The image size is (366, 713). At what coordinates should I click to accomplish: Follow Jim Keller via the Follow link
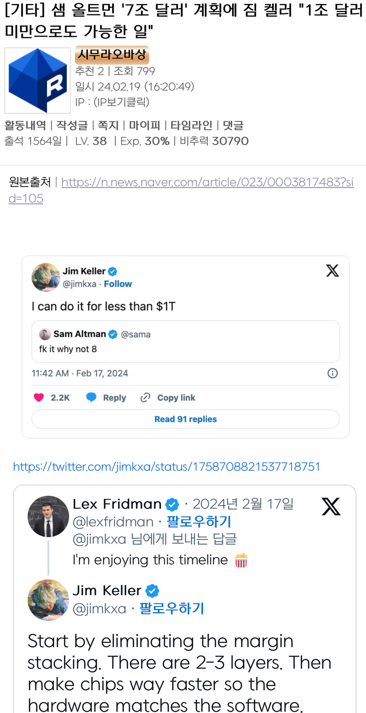click(x=118, y=284)
